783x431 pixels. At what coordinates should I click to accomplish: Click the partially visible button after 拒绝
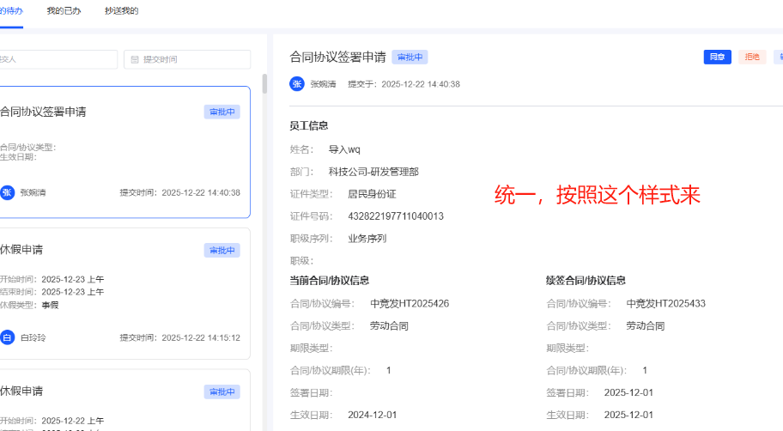(x=778, y=58)
